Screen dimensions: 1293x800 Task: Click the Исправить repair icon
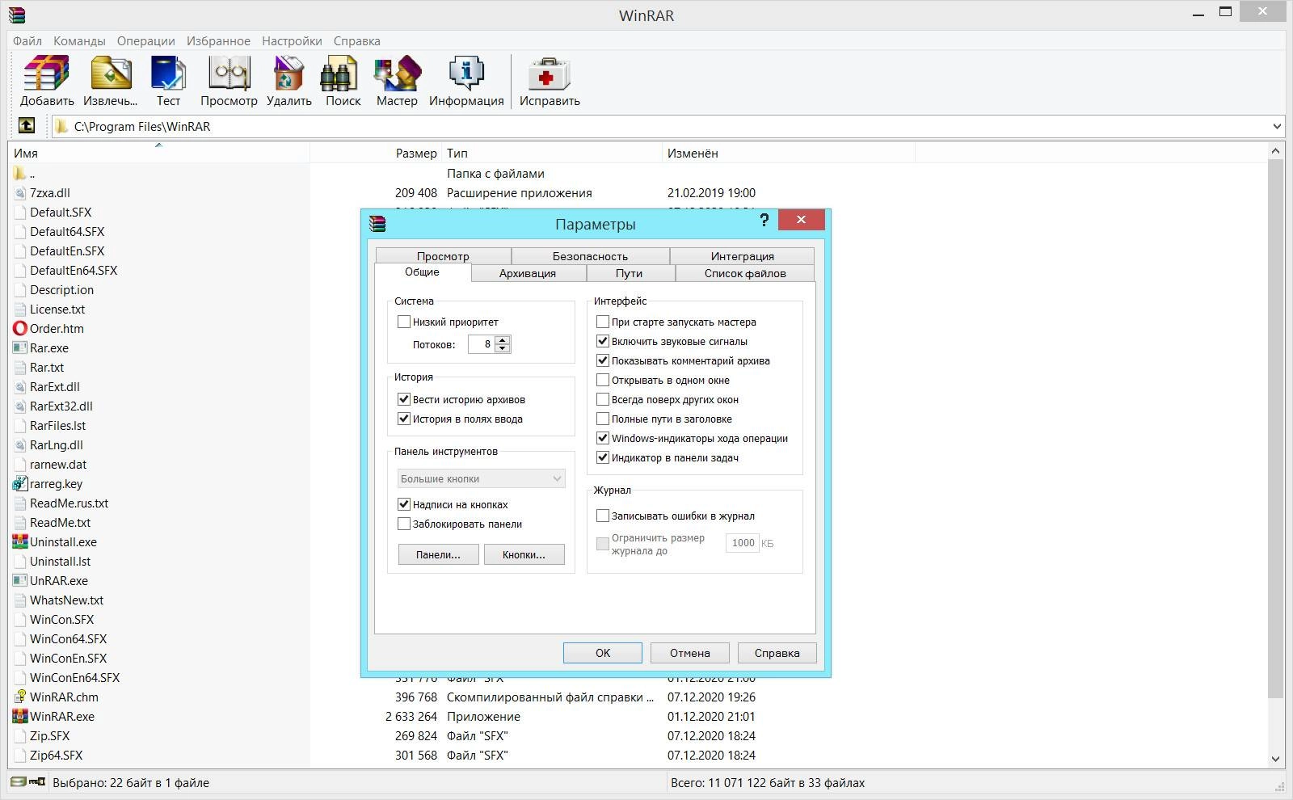click(x=550, y=74)
